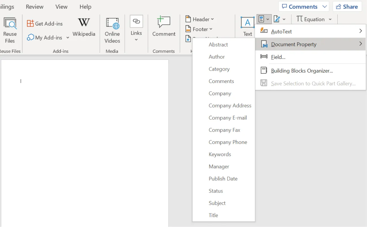Click the Insert WordArt icon
This screenshot has height=227, width=367.
pos(278,19)
